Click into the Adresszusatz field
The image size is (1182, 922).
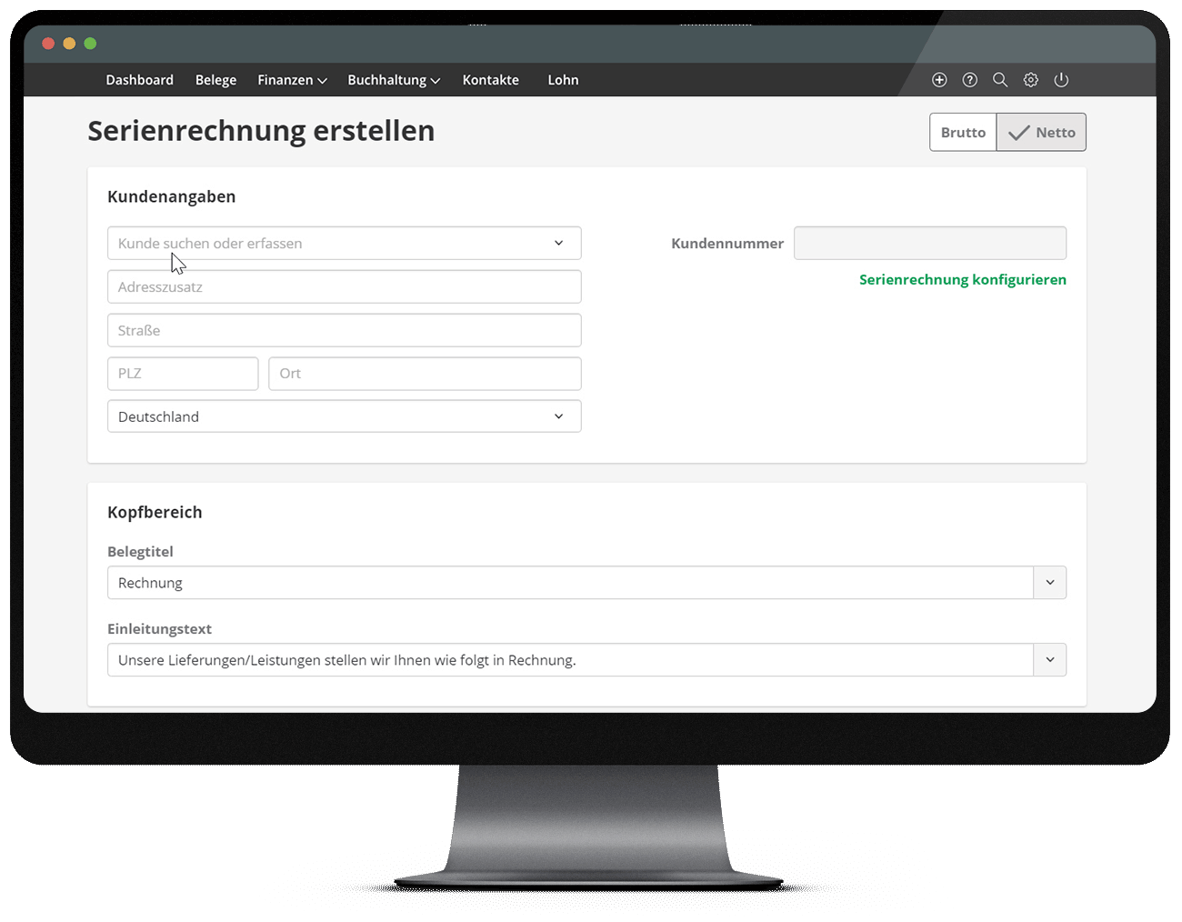344,287
